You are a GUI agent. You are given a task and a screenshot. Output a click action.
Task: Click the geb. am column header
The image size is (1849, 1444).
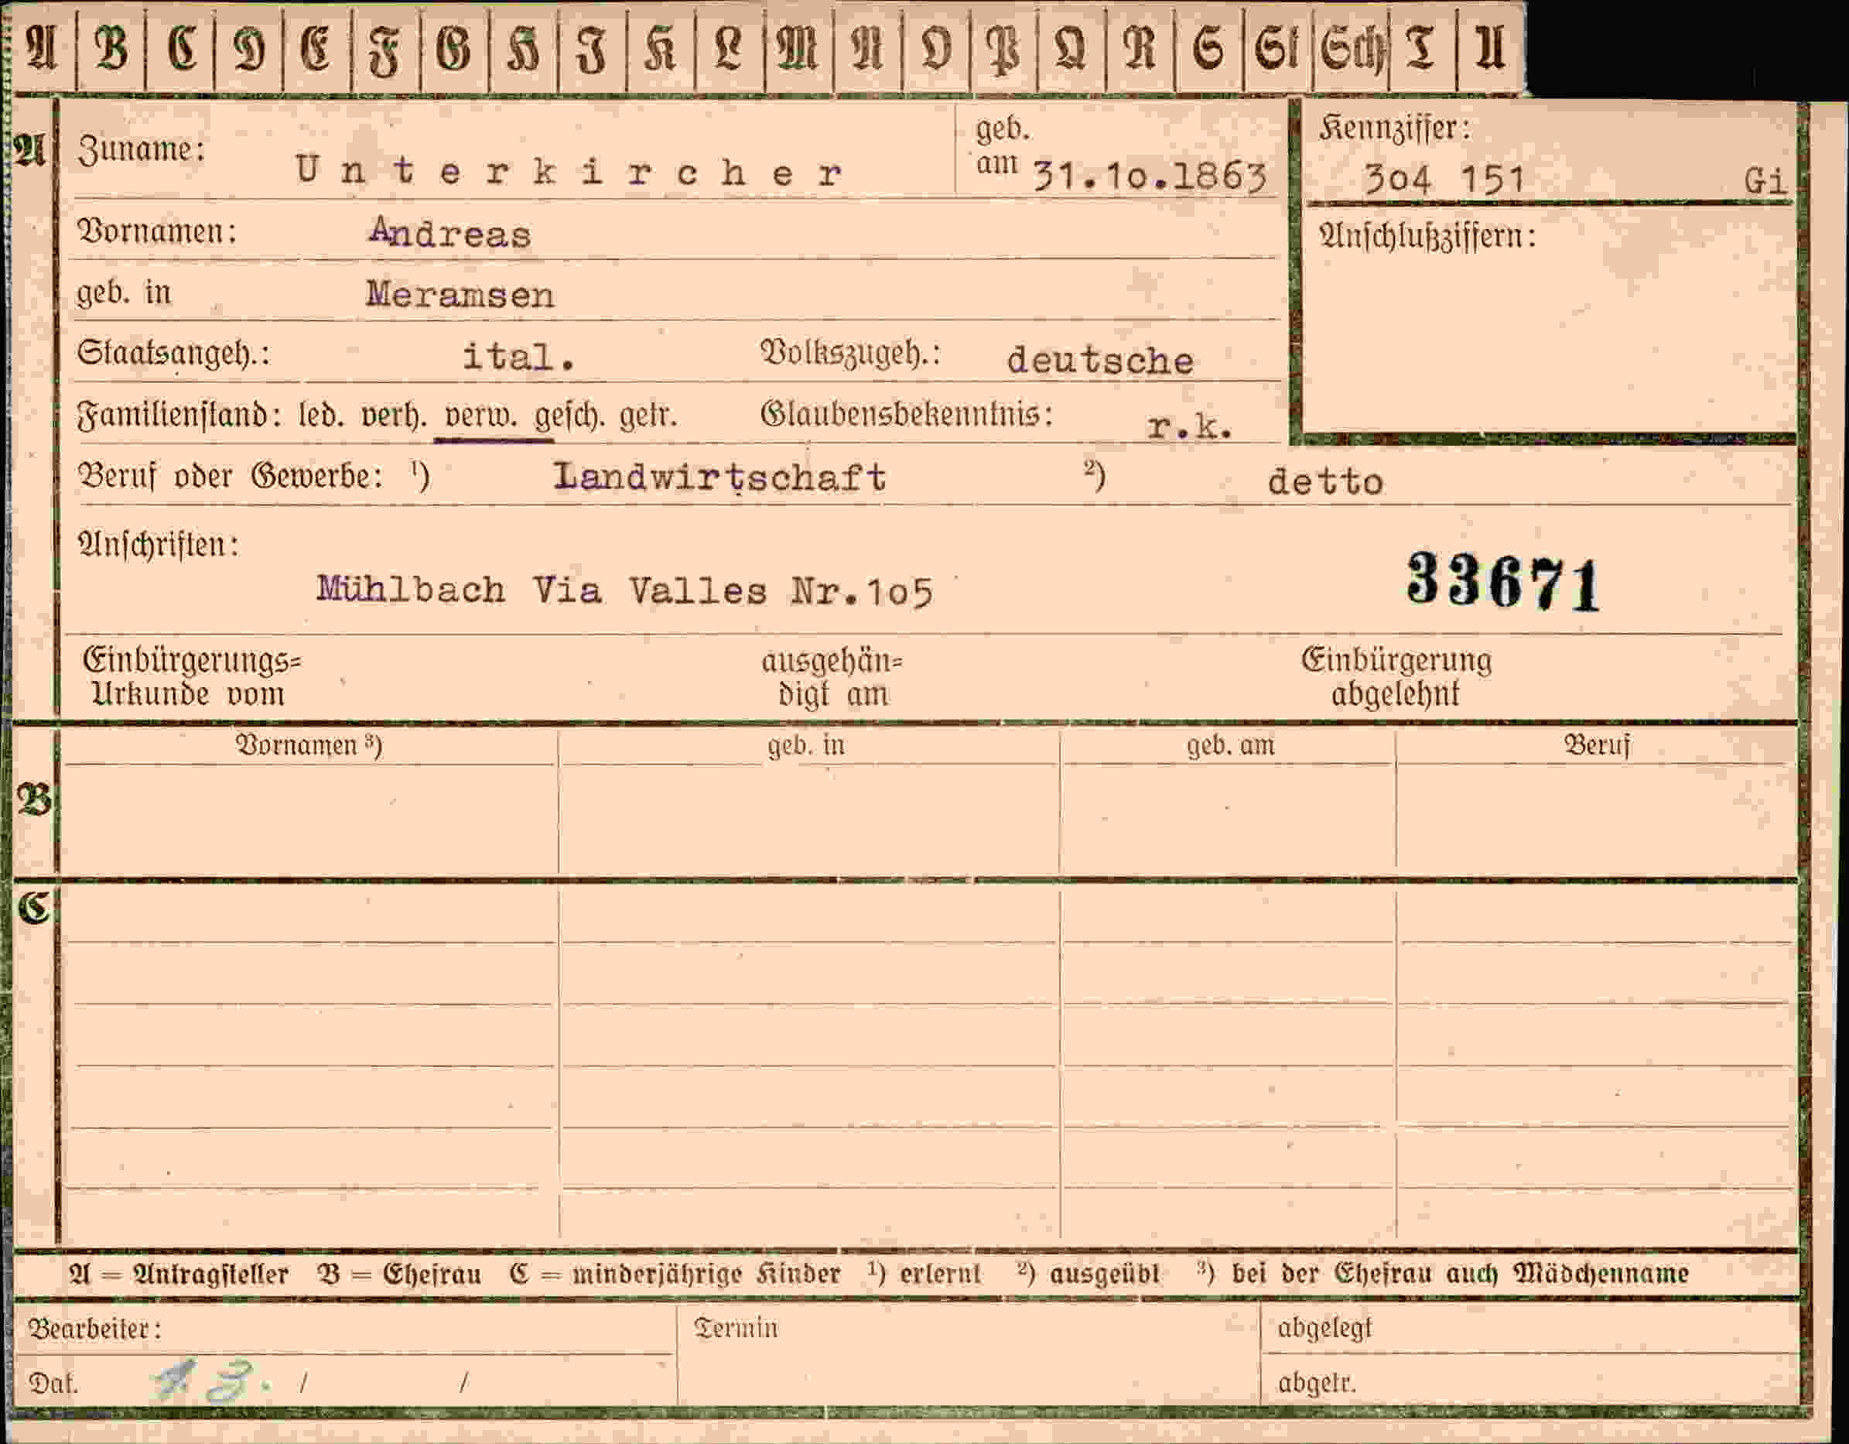click(x=1230, y=745)
